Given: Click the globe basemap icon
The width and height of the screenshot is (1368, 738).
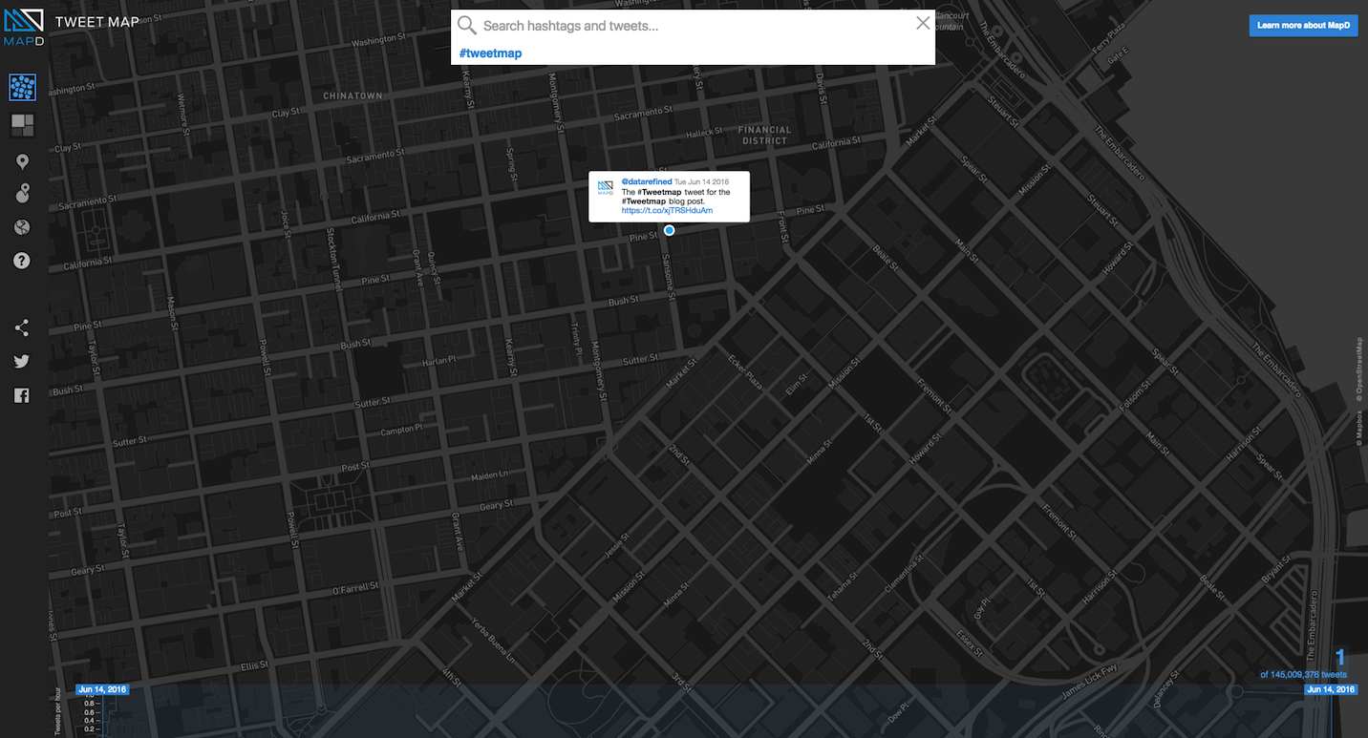Looking at the screenshot, I should [23, 227].
